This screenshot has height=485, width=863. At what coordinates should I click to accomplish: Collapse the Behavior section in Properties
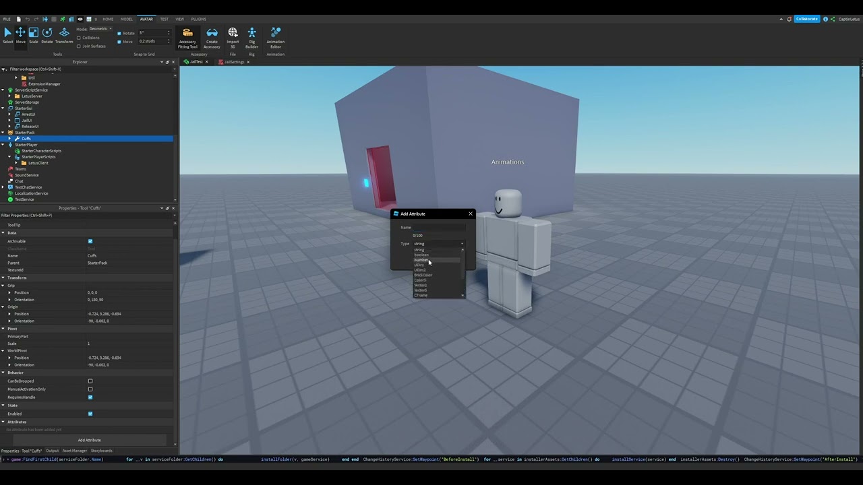pyautogui.click(x=3, y=373)
